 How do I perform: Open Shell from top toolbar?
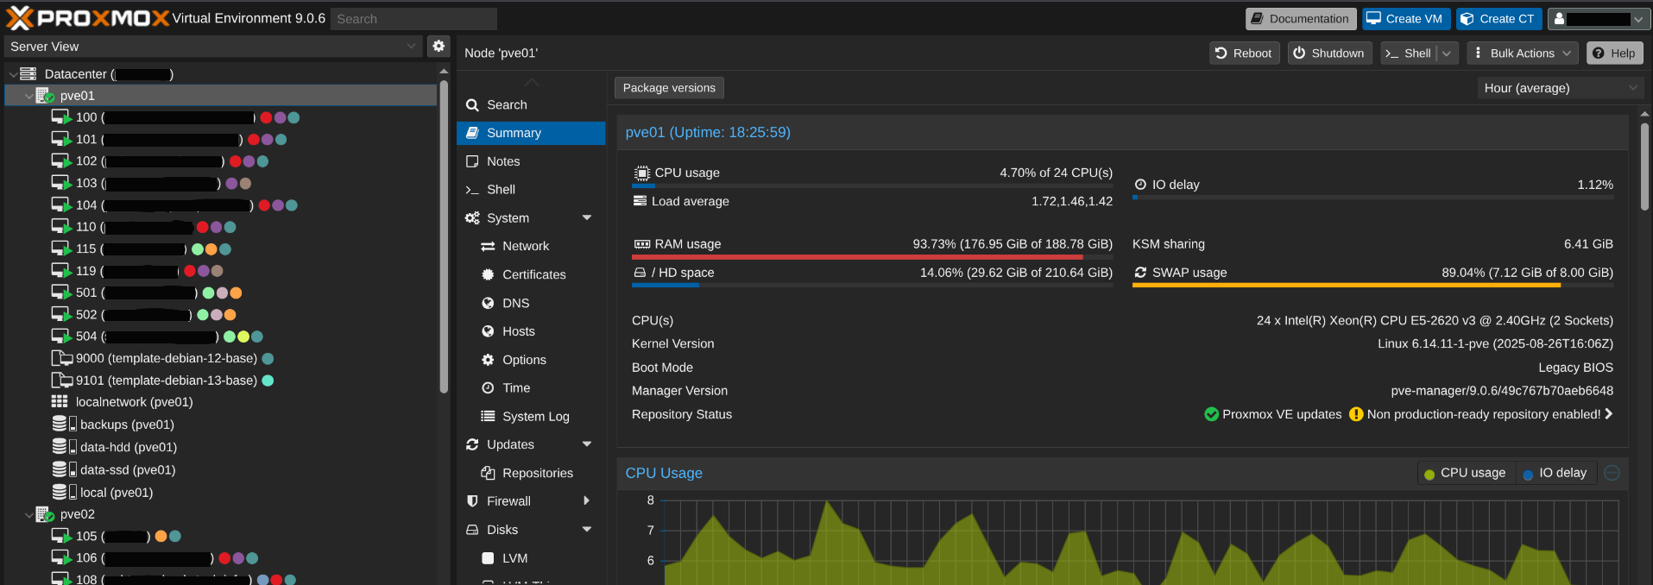1409,53
